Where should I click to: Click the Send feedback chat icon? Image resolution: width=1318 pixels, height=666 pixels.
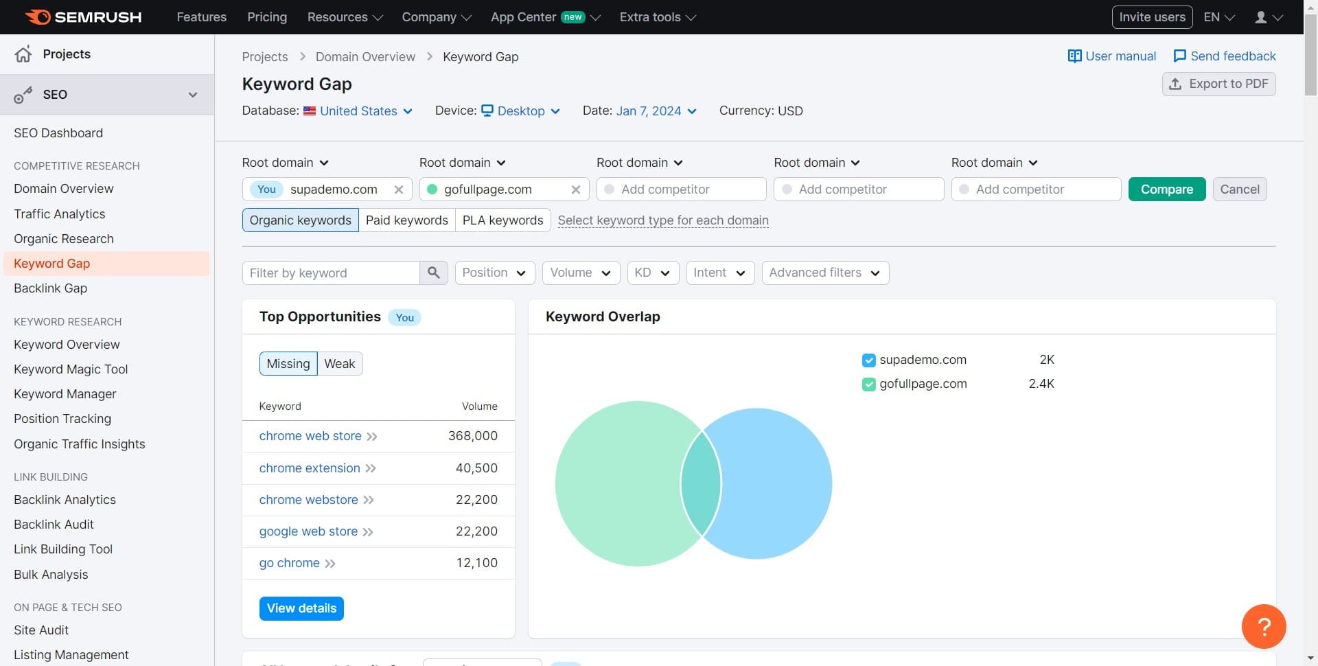pyautogui.click(x=1179, y=56)
